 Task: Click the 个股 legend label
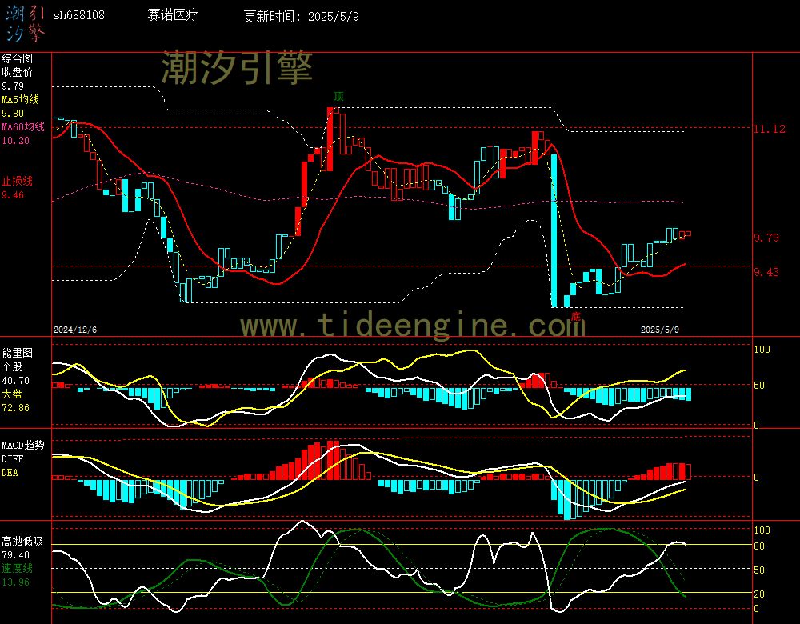[12, 367]
